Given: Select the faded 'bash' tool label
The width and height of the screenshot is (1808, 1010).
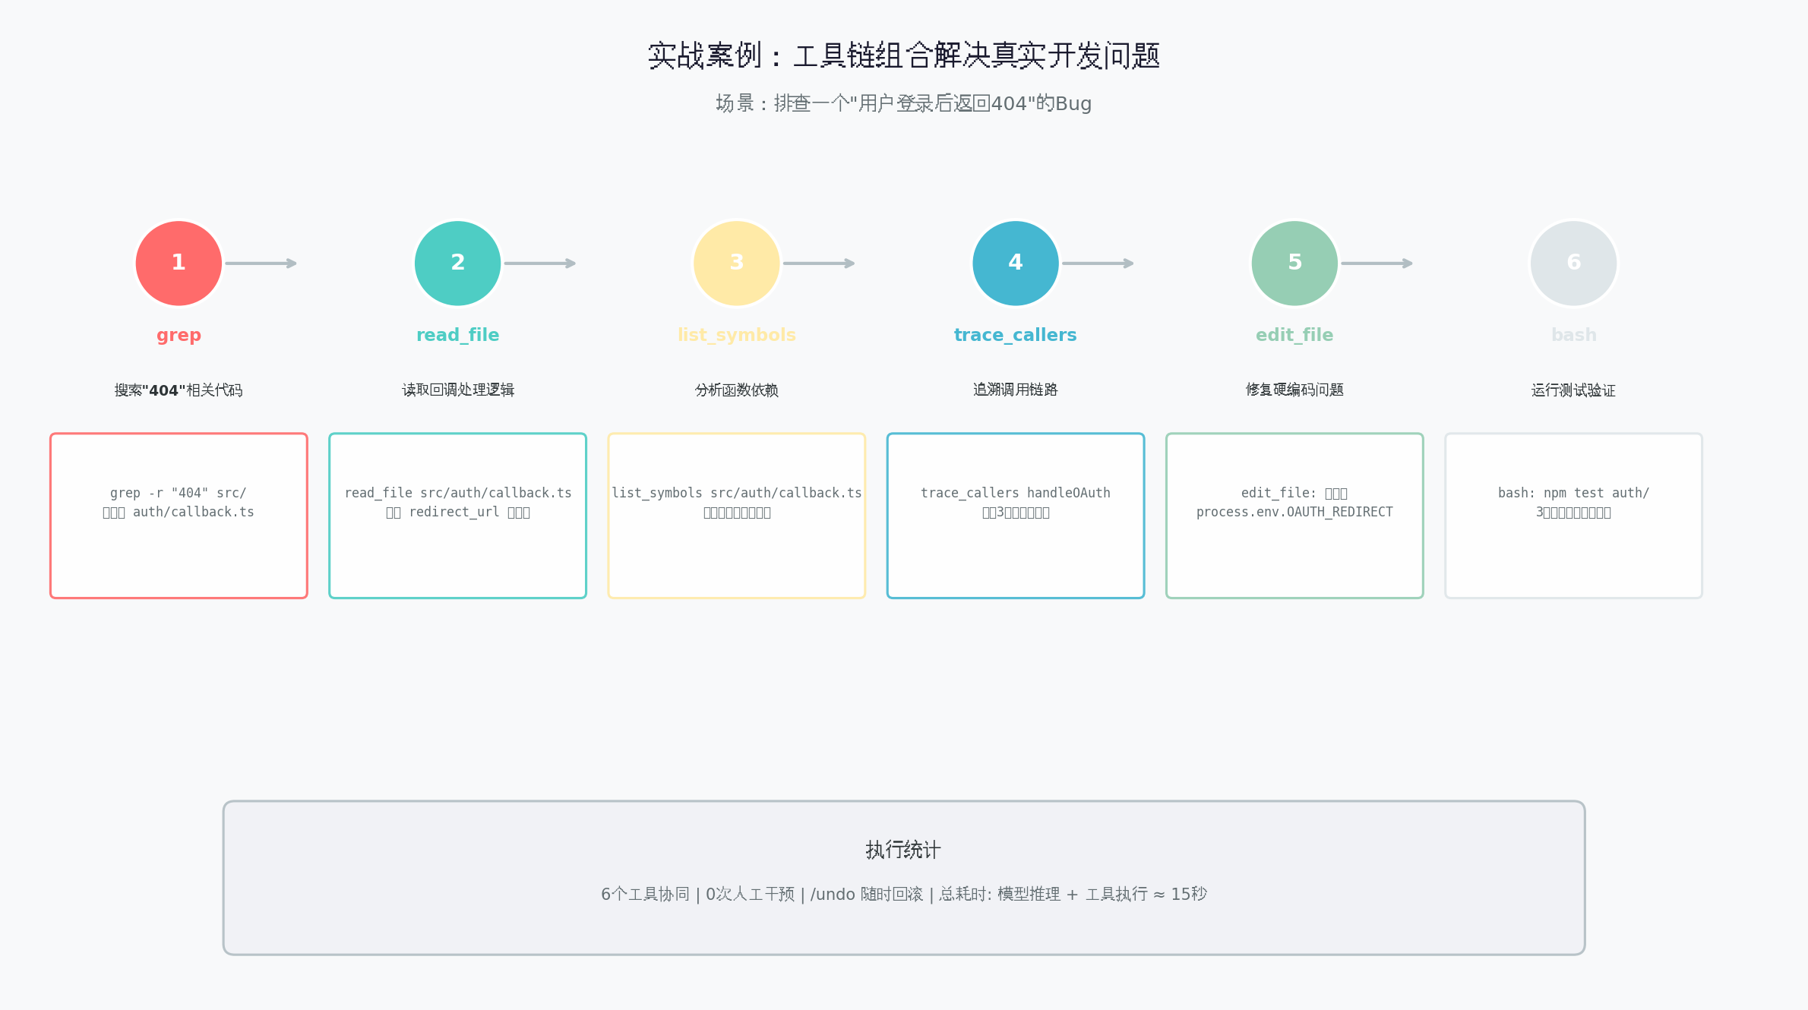Looking at the screenshot, I should (1573, 335).
